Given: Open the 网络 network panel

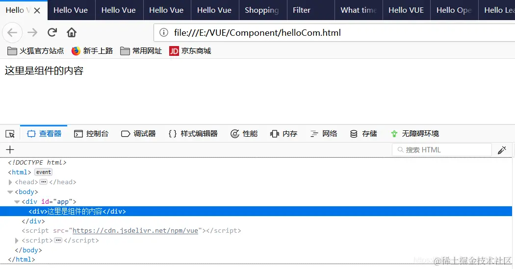Looking at the screenshot, I should [x=324, y=134].
